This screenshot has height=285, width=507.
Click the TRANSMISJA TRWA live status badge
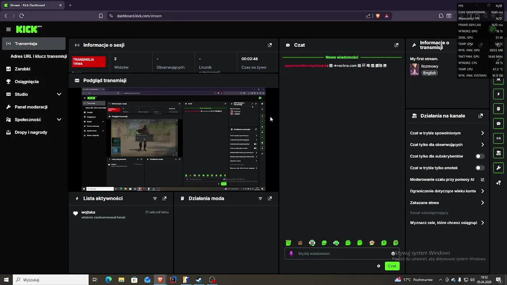pos(89,62)
